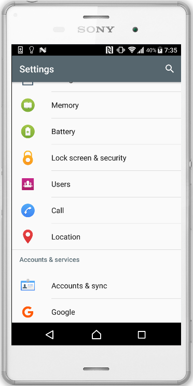Tap the Home navigation button

click(96, 334)
